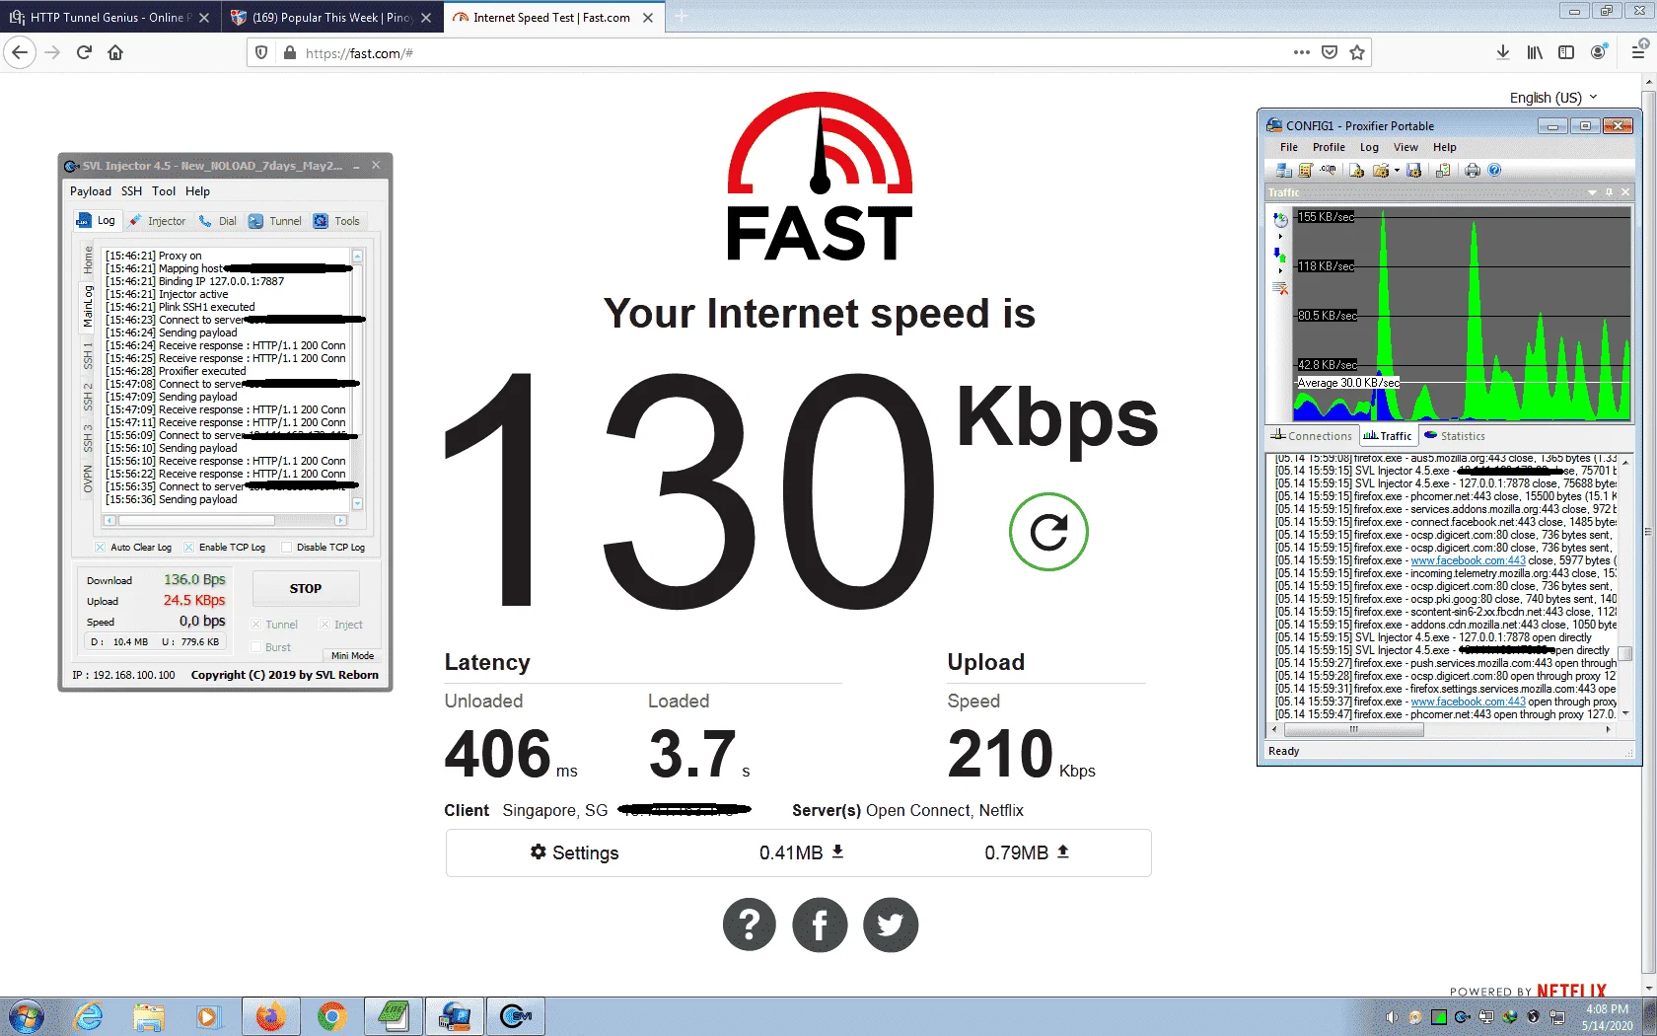1657x1036 pixels.
Task: Switch to the Tunnel tab in SVL Injector
Action: pyautogui.click(x=275, y=221)
